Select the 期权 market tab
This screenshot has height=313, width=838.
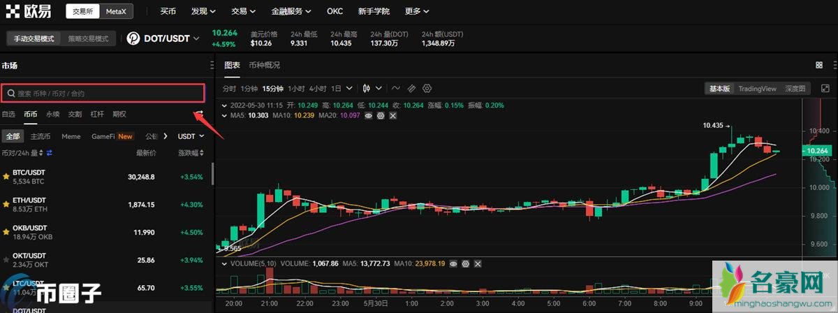119,114
